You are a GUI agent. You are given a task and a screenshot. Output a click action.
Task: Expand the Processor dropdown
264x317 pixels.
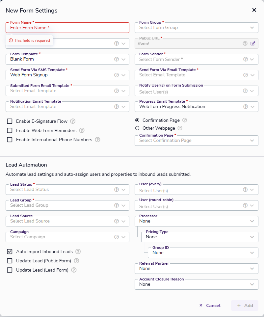click(196, 221)
